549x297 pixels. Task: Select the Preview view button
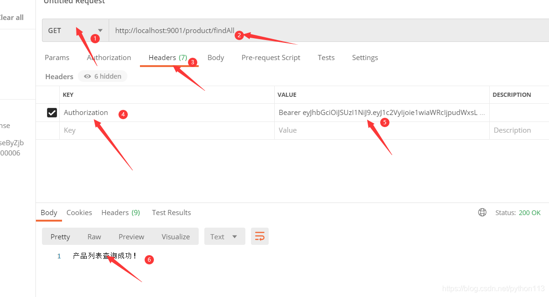point(131,236)
